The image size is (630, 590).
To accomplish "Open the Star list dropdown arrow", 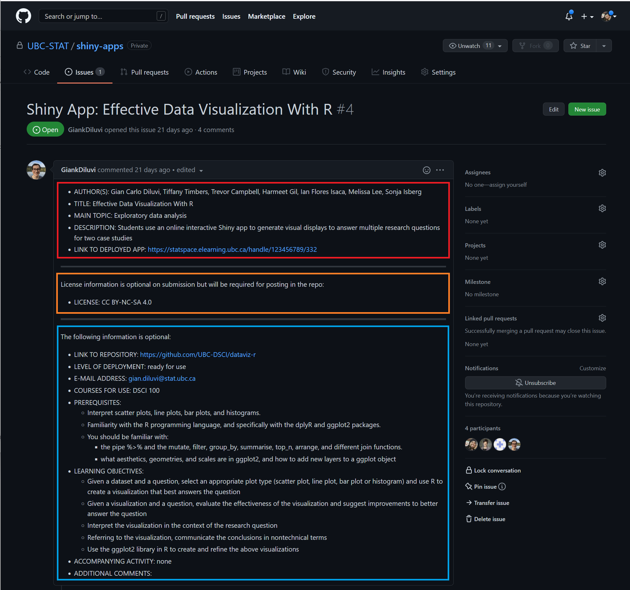I will pos(604,46).
